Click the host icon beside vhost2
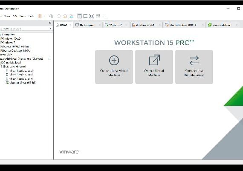The width and height of the screenshot is (243, 171). pos(7,75)
